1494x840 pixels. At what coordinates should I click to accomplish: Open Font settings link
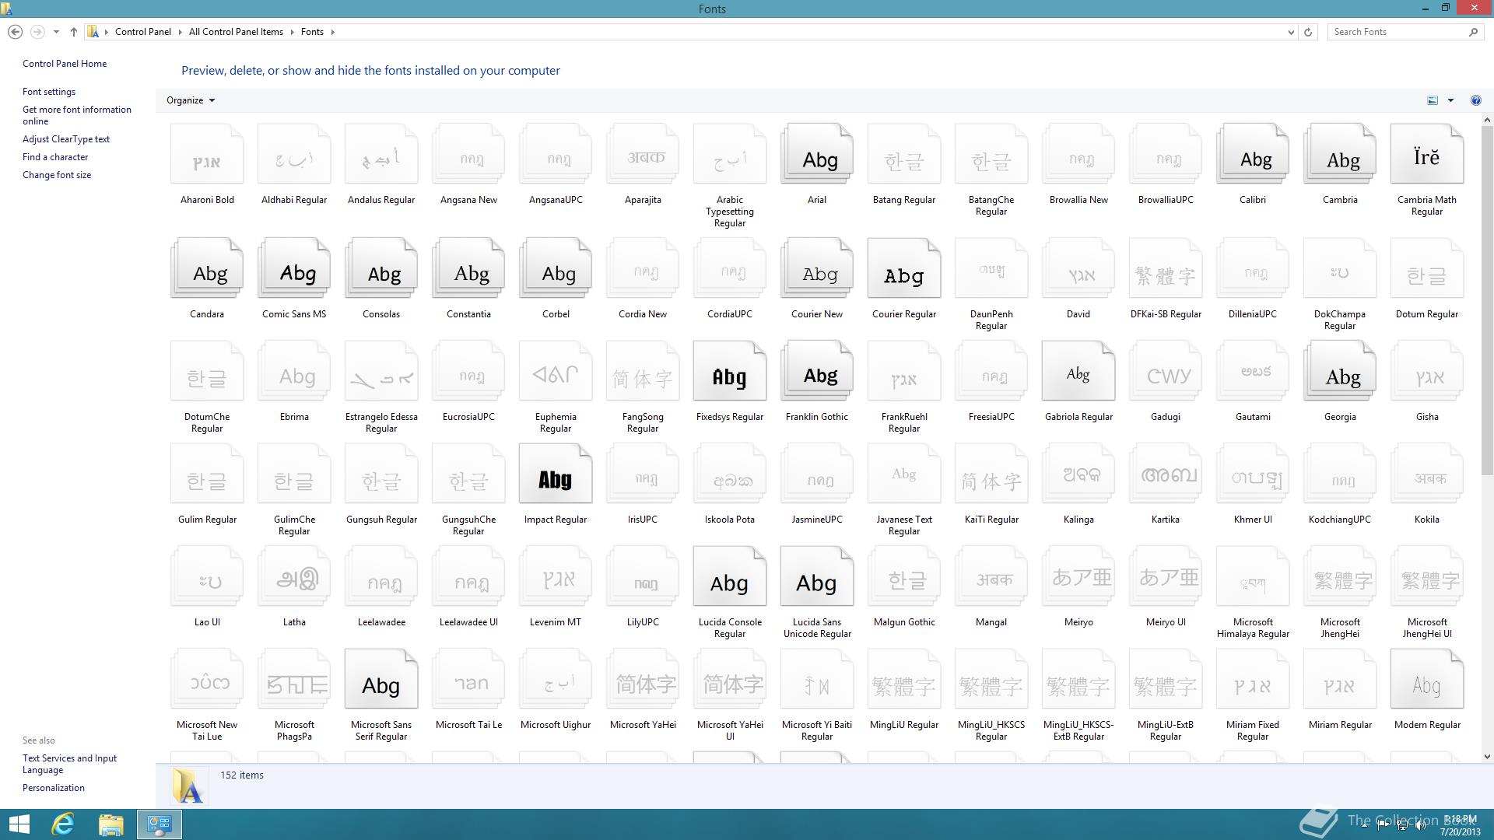pos(49,92)
